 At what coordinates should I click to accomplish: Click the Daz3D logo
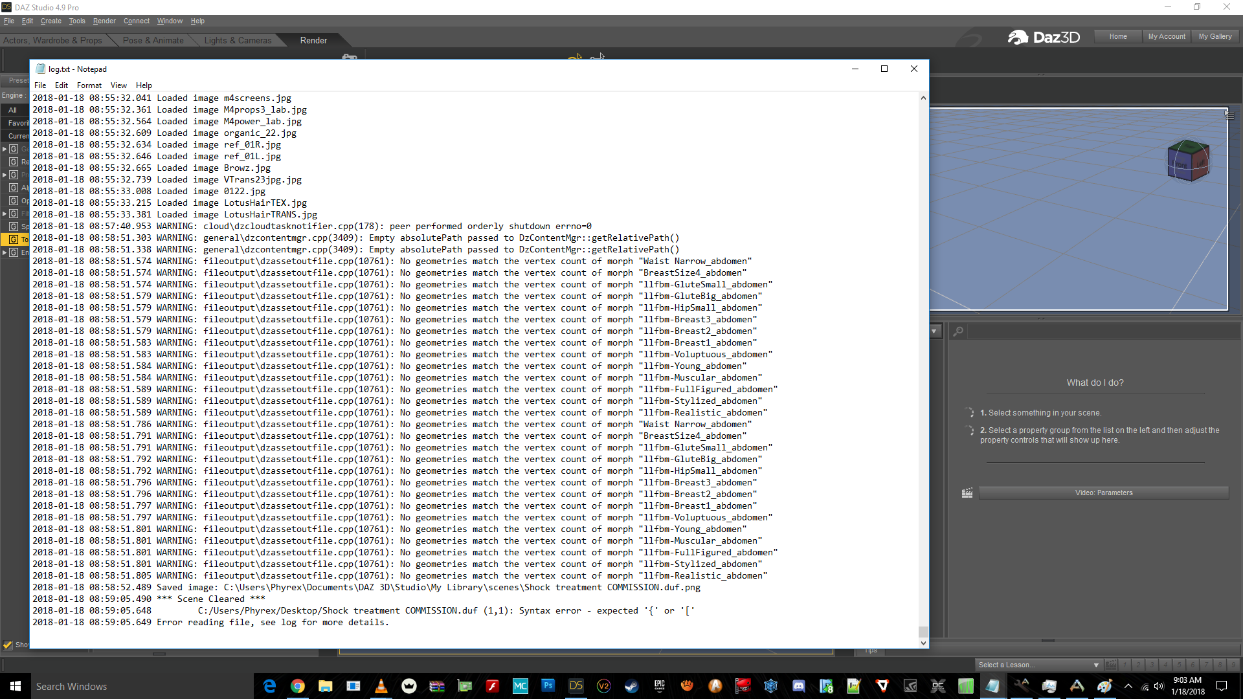point(1044,37)
